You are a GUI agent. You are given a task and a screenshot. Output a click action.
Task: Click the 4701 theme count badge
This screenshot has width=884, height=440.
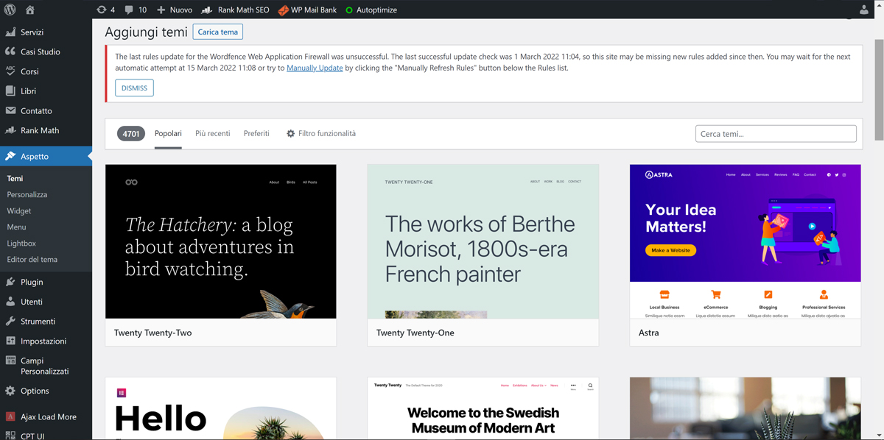(x=131, y=134)
